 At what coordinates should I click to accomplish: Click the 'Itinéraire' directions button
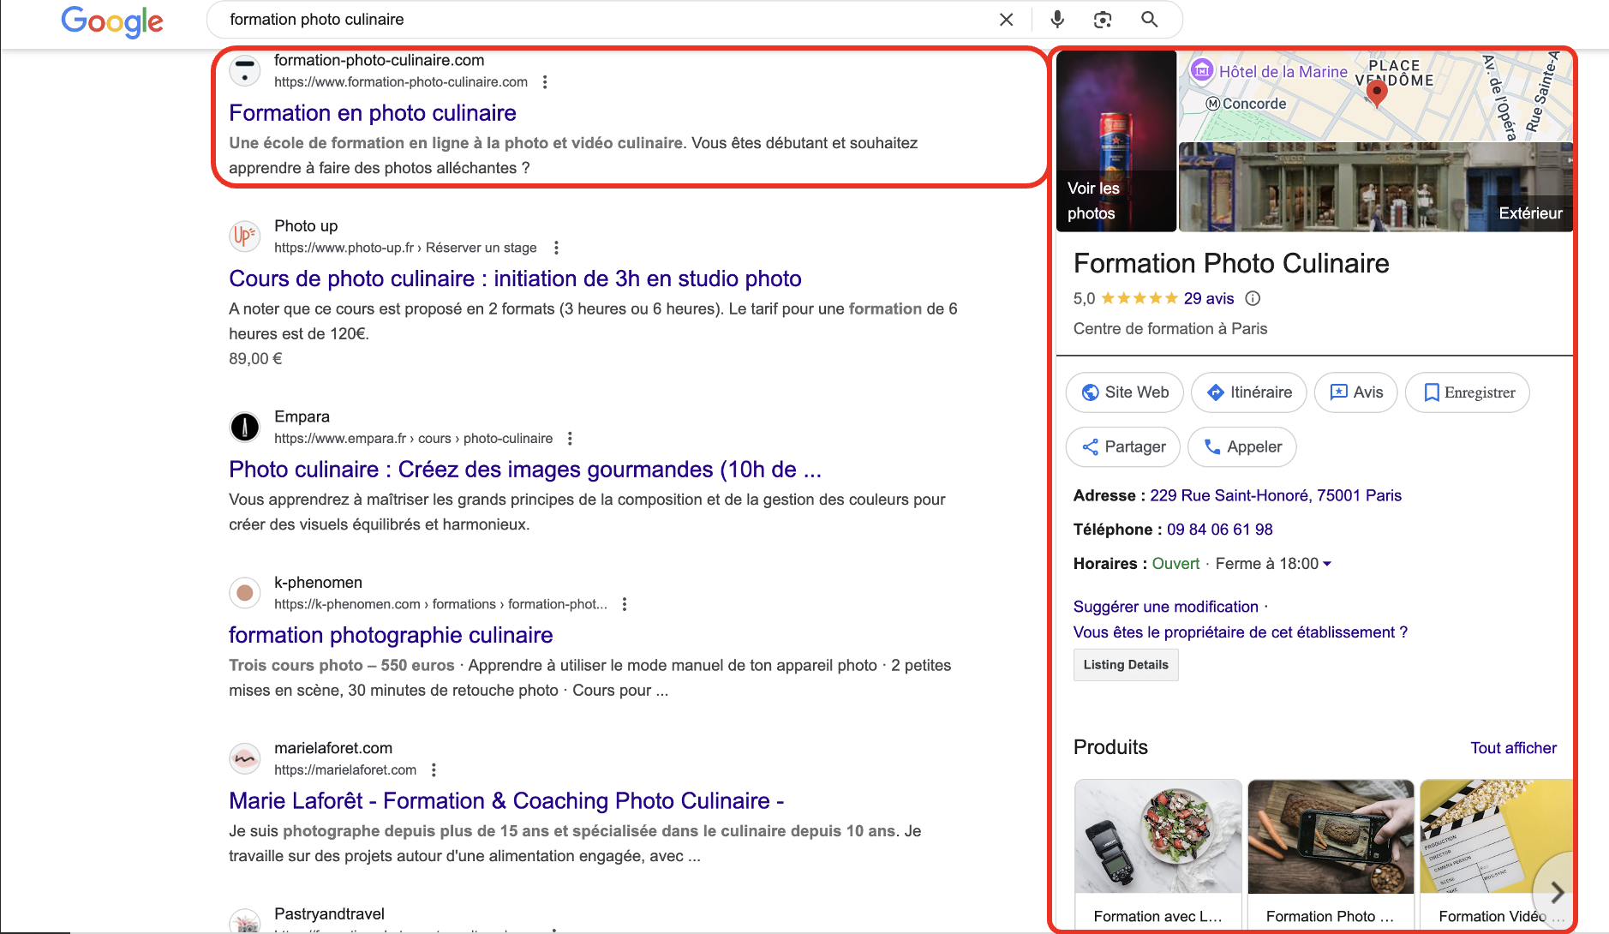1249,392
